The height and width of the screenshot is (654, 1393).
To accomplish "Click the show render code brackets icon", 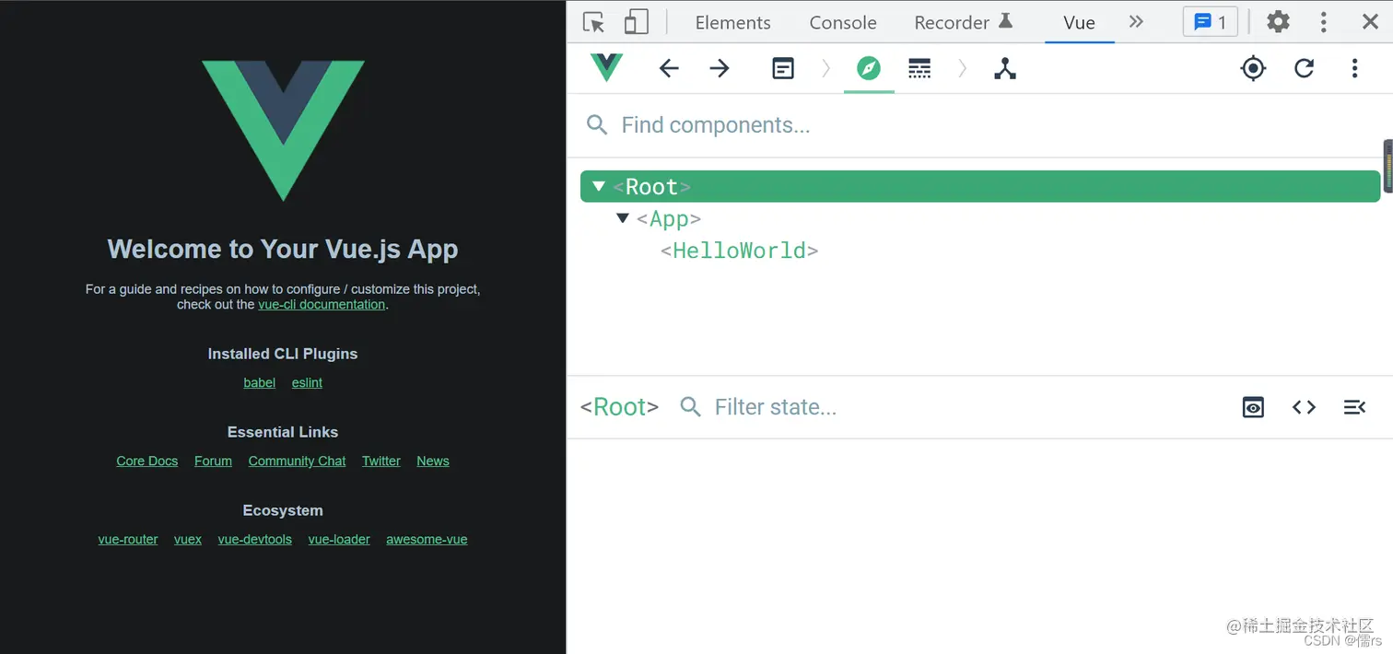I will (x=1304, y=407).
